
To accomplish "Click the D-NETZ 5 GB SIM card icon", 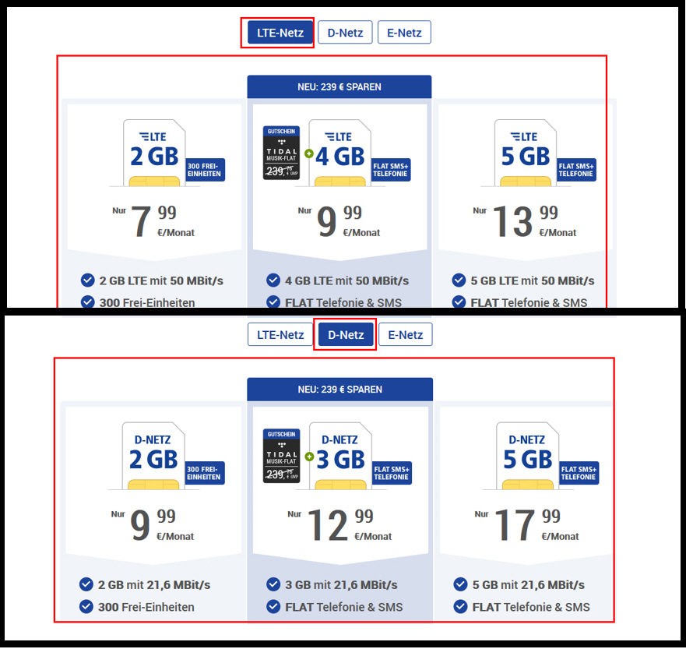I will pyautogui.click(x=527, y=454).
